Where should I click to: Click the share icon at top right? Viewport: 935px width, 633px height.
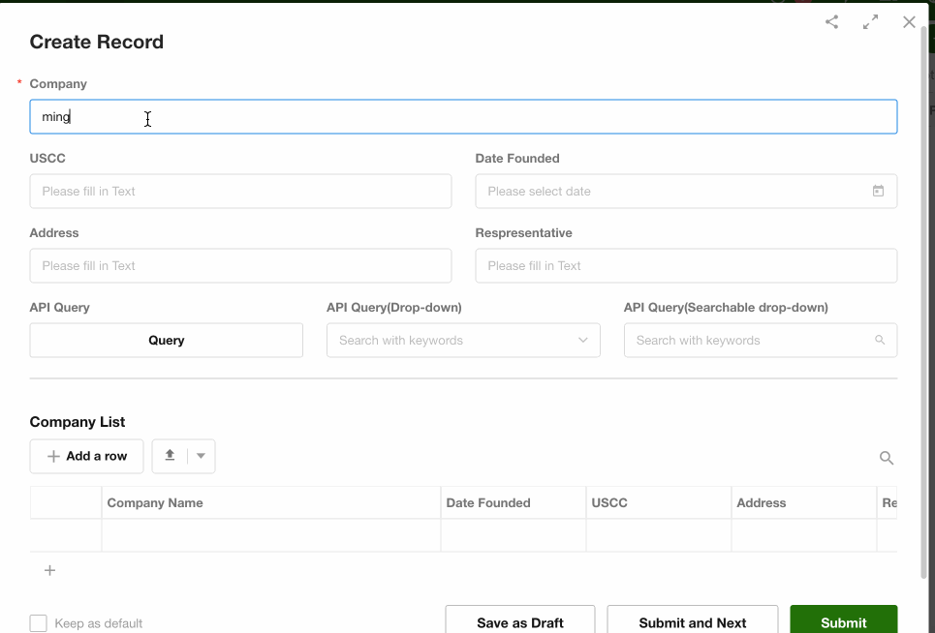click(x=832, y=22)
